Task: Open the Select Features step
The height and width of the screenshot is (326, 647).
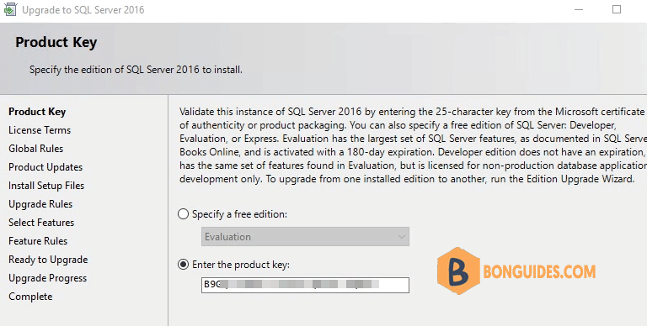Action: tap(41, 223)
